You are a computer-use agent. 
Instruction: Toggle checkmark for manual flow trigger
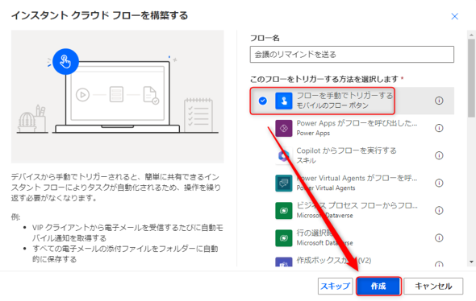pos(263,101)
